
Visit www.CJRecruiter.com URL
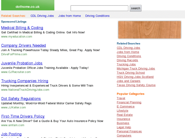click(16, 72)
